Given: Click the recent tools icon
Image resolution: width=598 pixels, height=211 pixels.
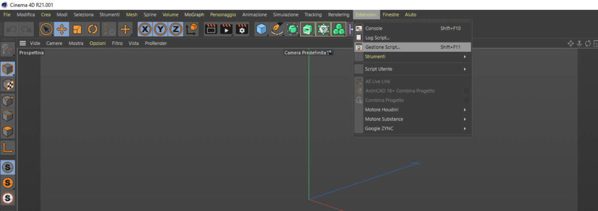Looking at the screenshot, I should [109, 29].
